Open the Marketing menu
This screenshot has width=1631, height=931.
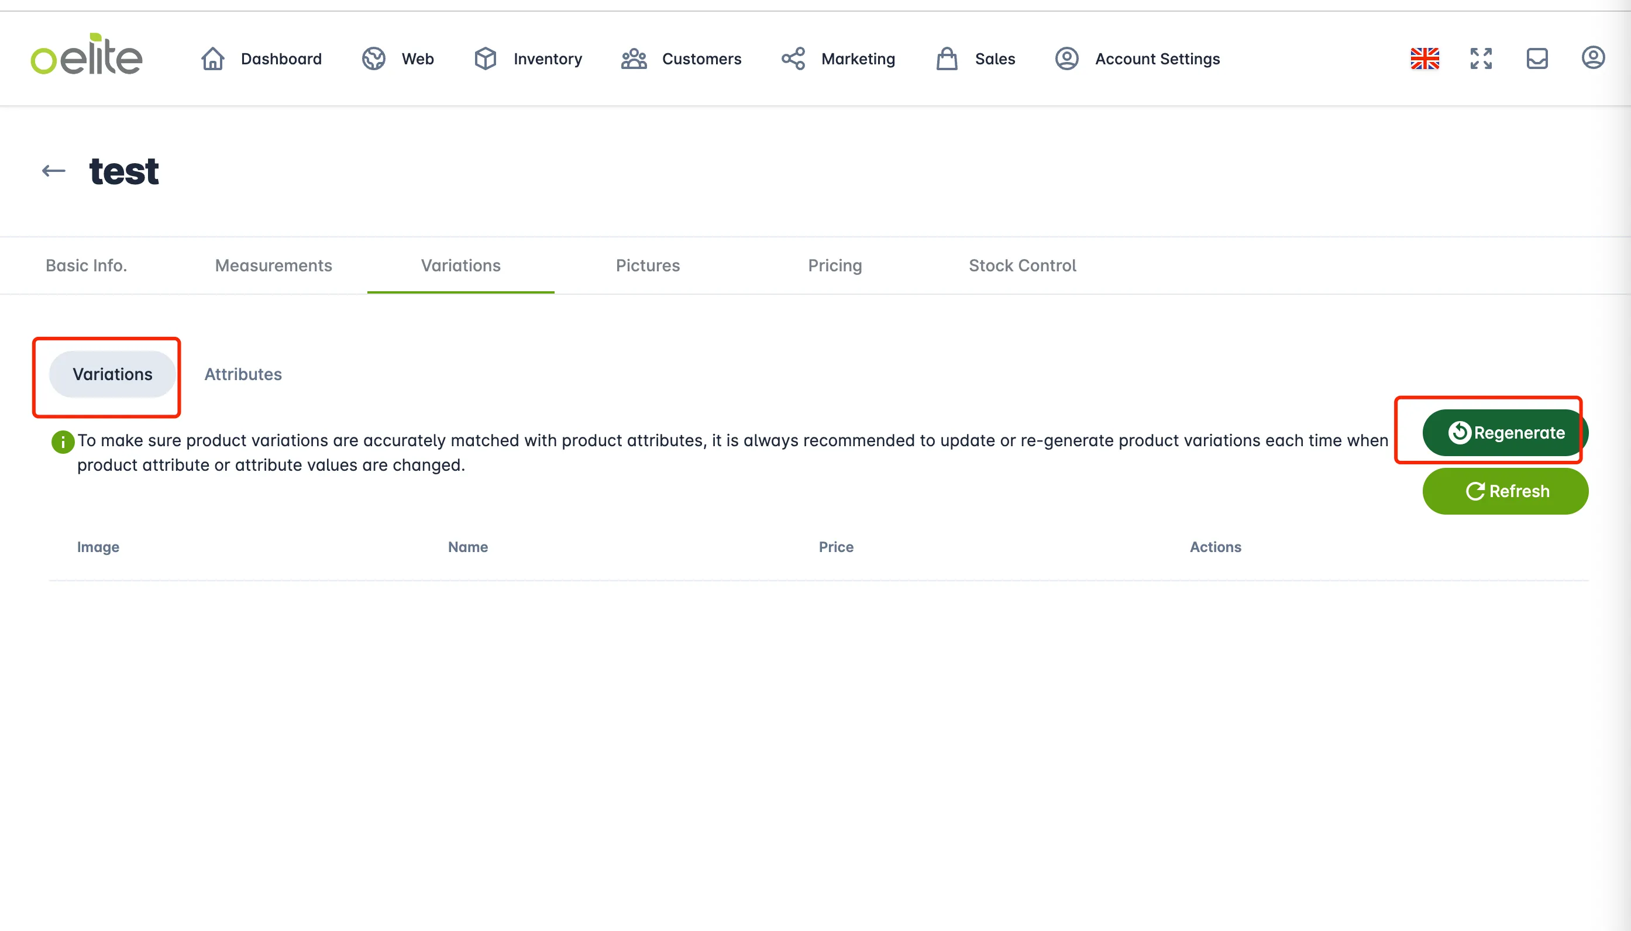838,58
